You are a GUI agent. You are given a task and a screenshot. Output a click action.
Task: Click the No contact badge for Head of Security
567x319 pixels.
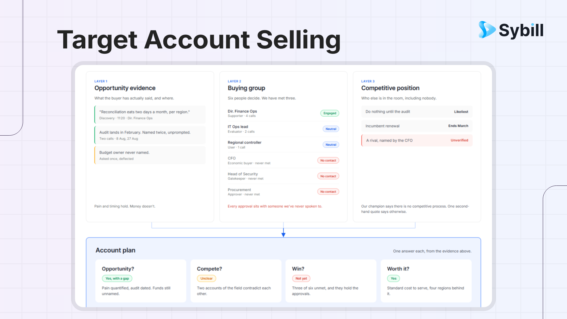click(328, 176)
